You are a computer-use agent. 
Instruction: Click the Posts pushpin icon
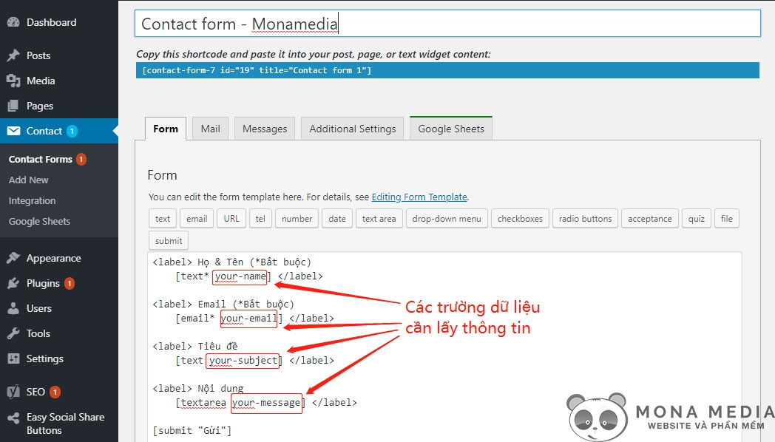tap(13, 55)
